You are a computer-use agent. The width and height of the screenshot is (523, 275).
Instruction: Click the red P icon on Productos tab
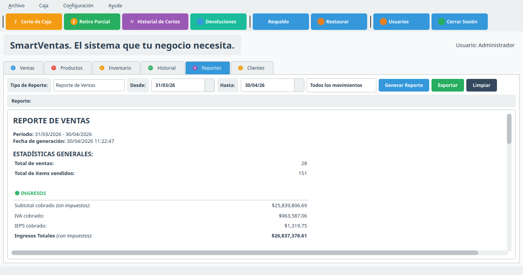(x=54, y=68)
